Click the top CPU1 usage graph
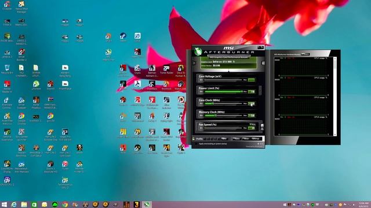Image resolution: width=371 pixels, height=208 pixels. pos(304,67)
